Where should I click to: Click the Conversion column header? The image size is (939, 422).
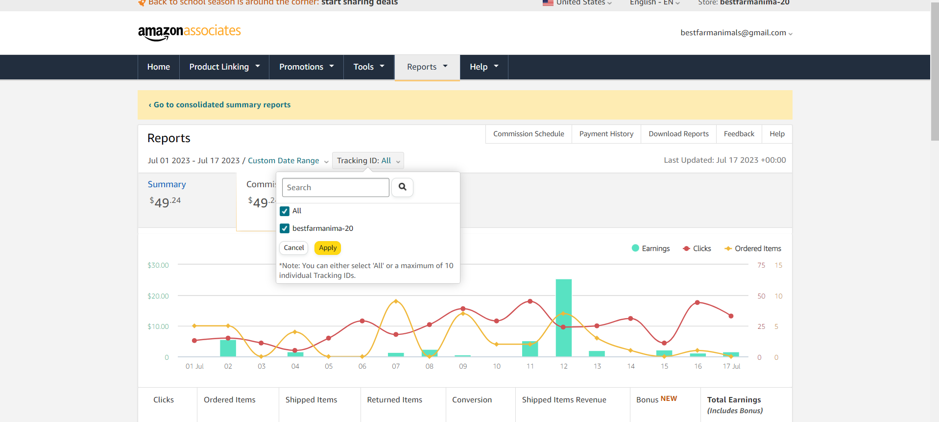coord(472,400)
